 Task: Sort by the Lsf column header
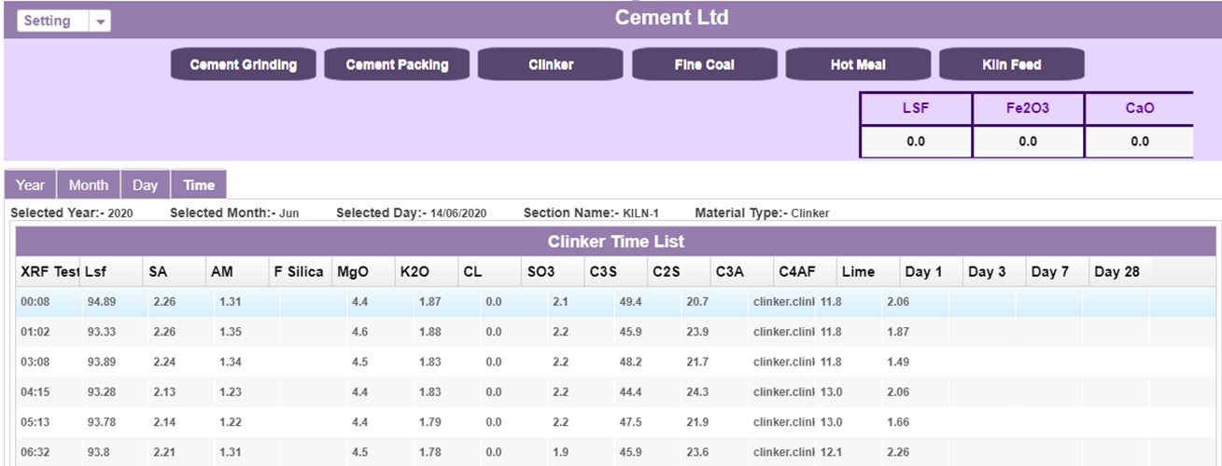95,272
